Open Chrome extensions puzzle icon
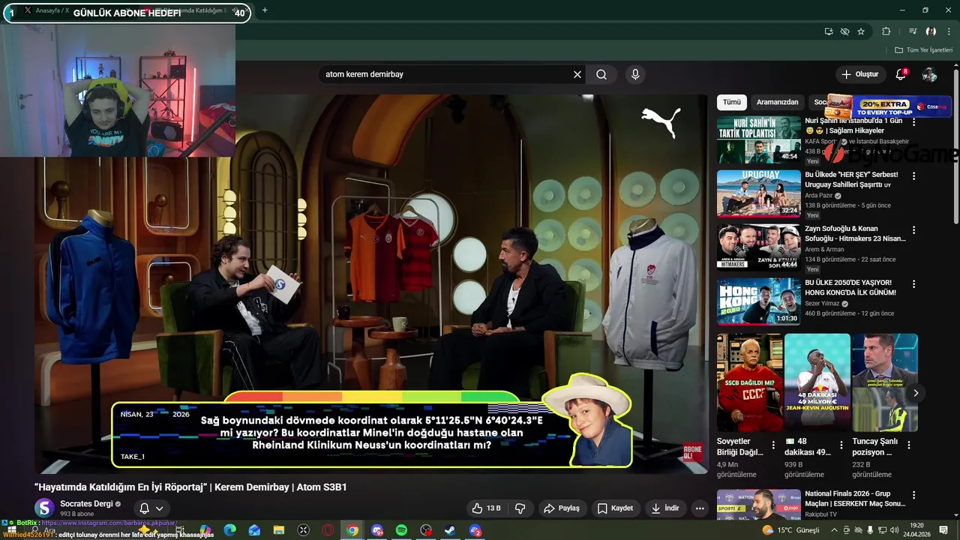The height and width of the screenshot is (540, 960). click(886, 31)
